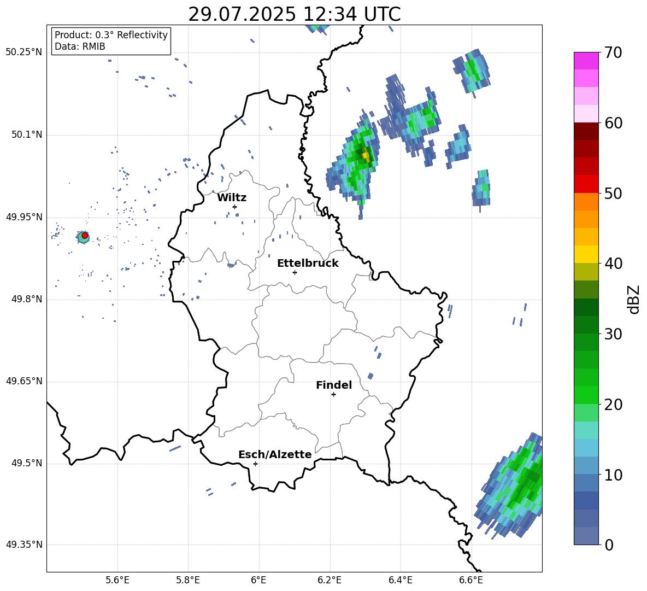
Task: Click the 49.5°N latitude label
Action: coord(26,463)
